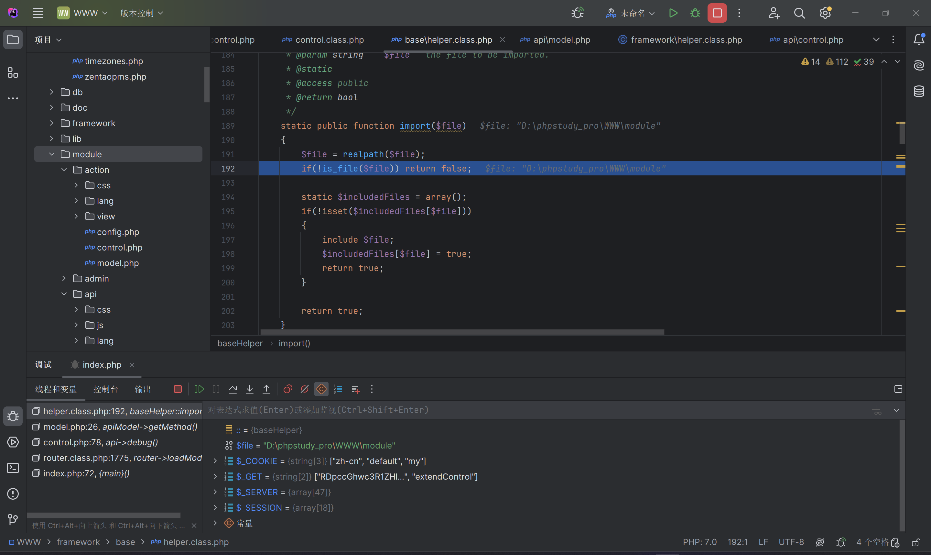The image size is (931, 555).
Task: Click the Resume Program icon
Action: (x=199, y=389)
